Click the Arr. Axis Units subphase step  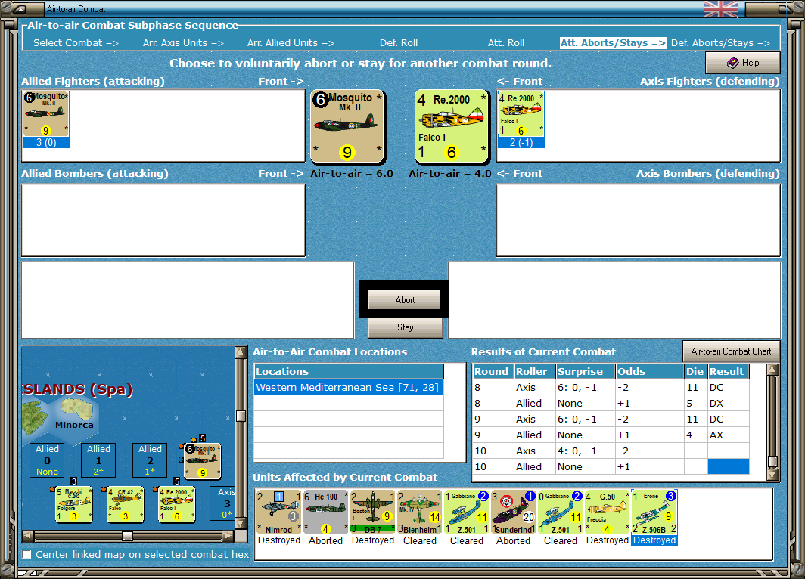183,43
